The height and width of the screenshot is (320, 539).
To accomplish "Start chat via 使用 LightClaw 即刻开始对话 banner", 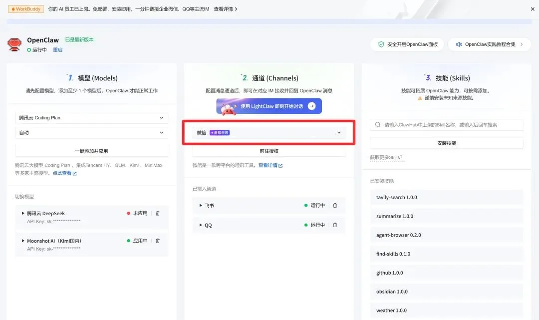I will [x=269, y=106].
